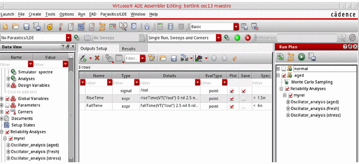This screenshot has height=164, width=359.
Task: Enable Save checkbox for the RiseTime row
Action: click(x=243, y=99)
